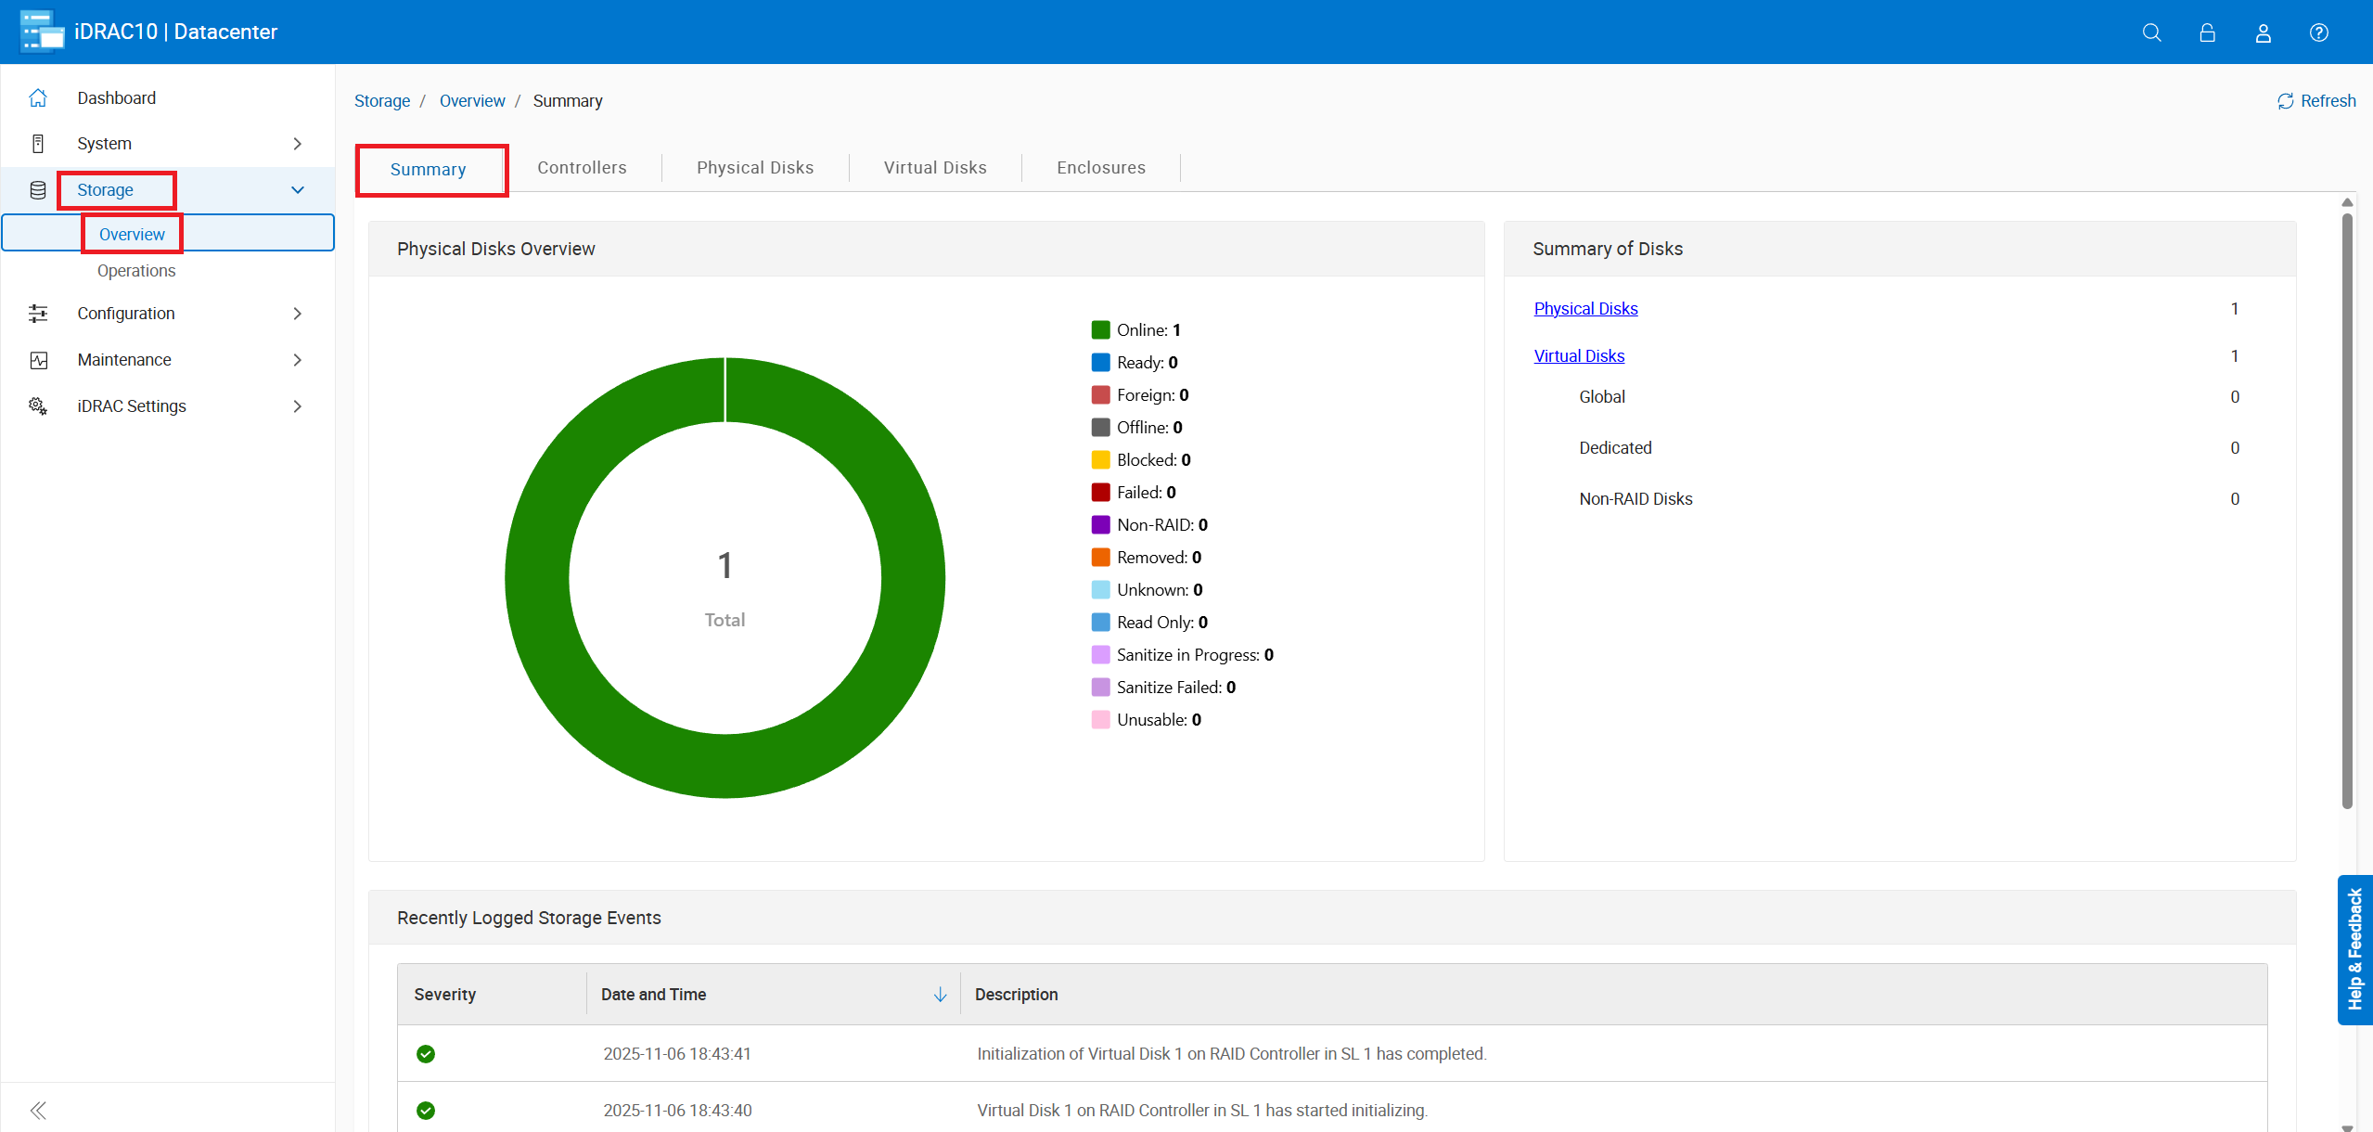Expand the System menu chevron
The image size is (2373, 1132).
tap(297, 144)
